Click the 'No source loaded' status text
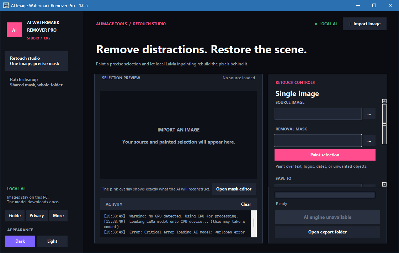This screenshot has width=399, height=253. 239,78
